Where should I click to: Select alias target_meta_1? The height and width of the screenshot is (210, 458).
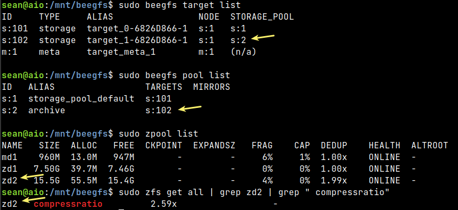(x=121, y=52)
